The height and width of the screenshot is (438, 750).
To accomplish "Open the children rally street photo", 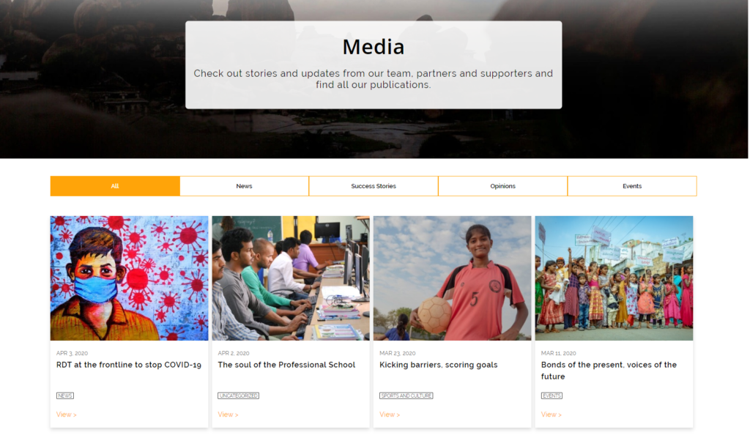I will coord(615,278).
